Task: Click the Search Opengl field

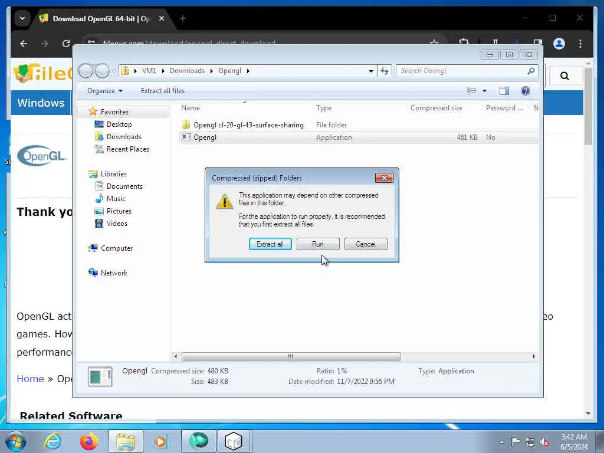Action: (x=461, y=71)
